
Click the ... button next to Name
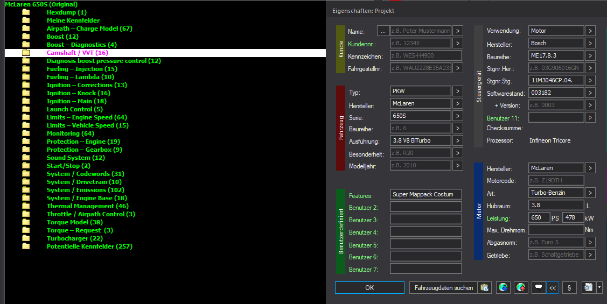[383, 31]
